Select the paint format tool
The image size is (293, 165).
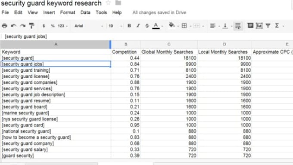coord(31,26)
